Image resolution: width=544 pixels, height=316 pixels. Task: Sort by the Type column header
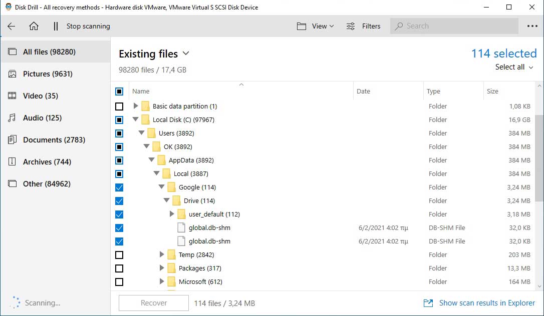point(453,91)
